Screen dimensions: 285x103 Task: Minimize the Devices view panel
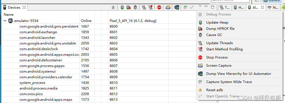(206, 6)
